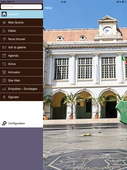
Task: Tap the gears icon next to Configuration
Action: [4, 123]
